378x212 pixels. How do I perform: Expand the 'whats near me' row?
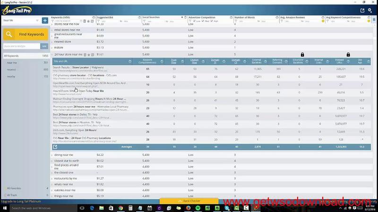(x=52, y=185)
